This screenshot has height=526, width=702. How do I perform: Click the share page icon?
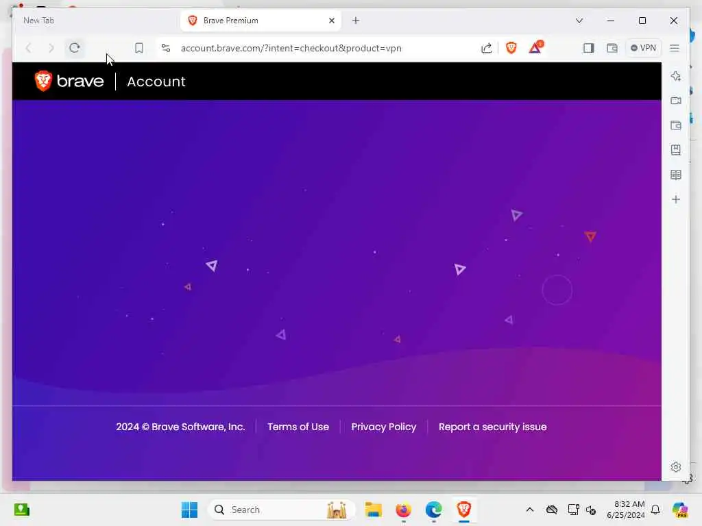[x=487, y=48]
